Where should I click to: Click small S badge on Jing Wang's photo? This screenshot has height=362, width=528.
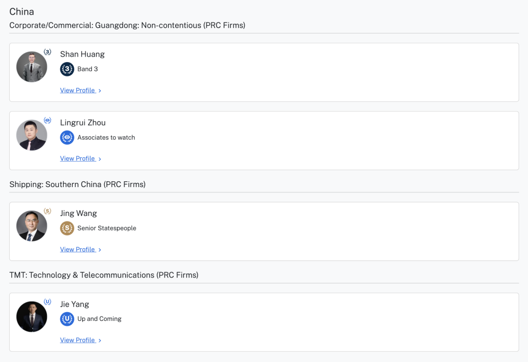pyautogui.click(x=47, y=211)
